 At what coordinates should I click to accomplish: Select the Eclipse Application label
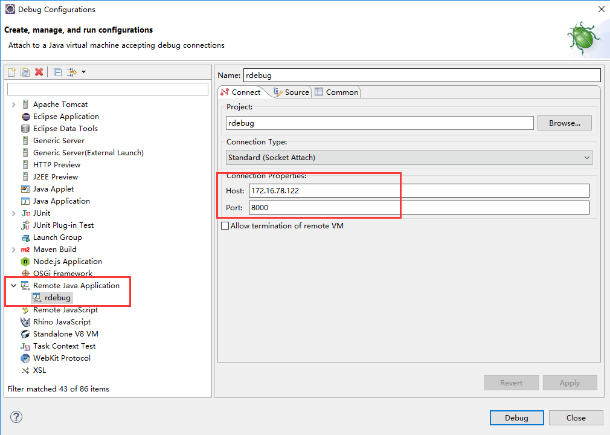66,117
